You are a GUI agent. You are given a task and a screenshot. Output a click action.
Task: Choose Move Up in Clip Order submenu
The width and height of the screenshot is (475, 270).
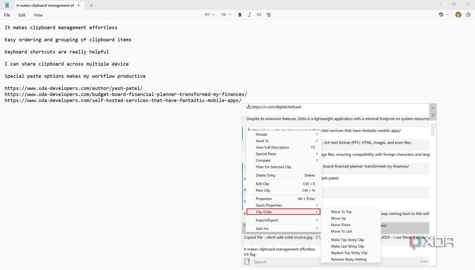[x=351, y=218]
